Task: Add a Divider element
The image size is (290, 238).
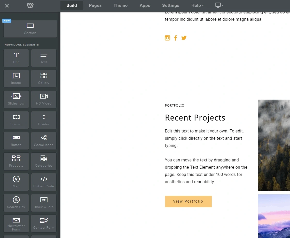Action: pyautogui.click(x=44, y=120)
